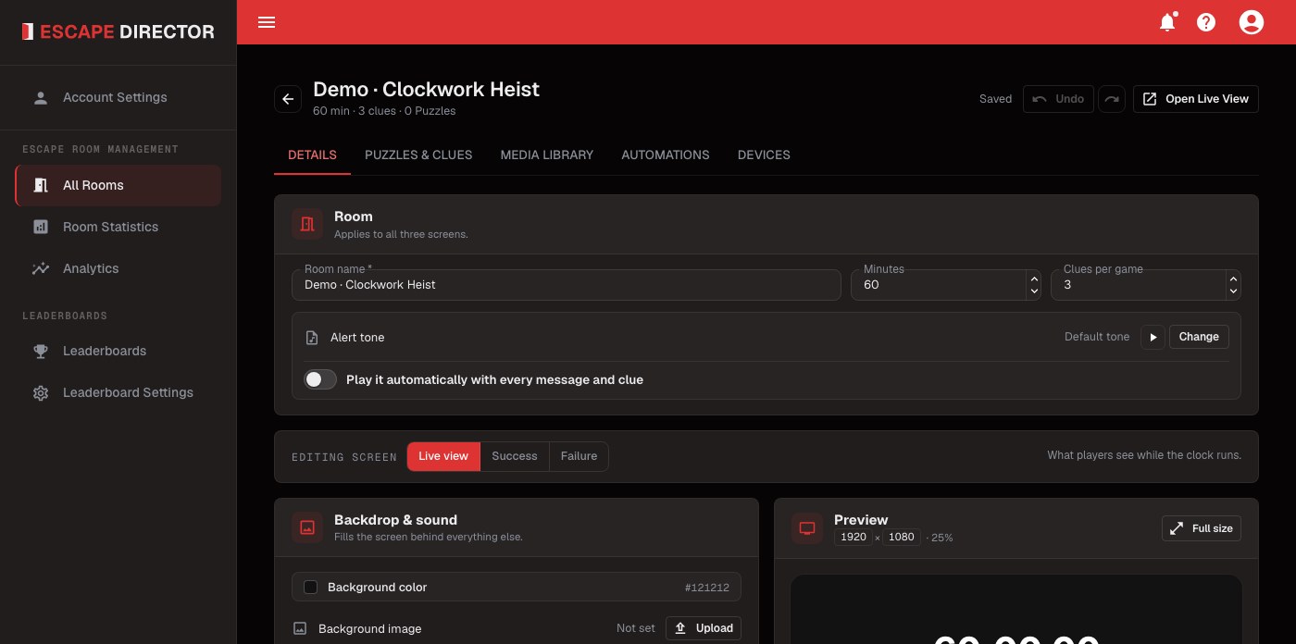The height and width of the screenshot is (644, 1296).
Task: Open the user account avatar
Action: (1252, 22)
